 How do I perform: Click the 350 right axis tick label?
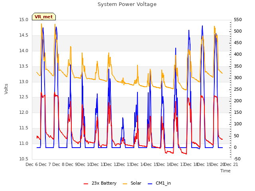pyautogui.click(x=238, y=66)
